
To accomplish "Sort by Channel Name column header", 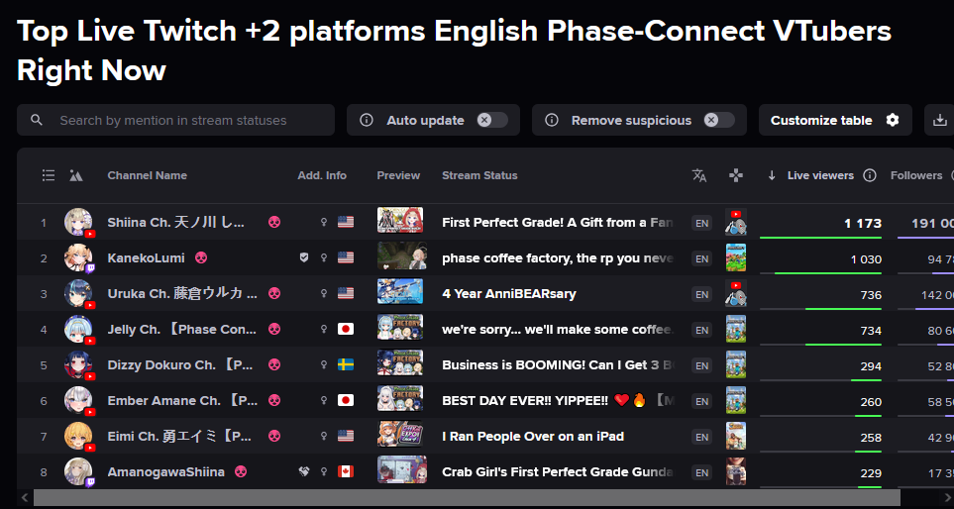I will 148,175.
